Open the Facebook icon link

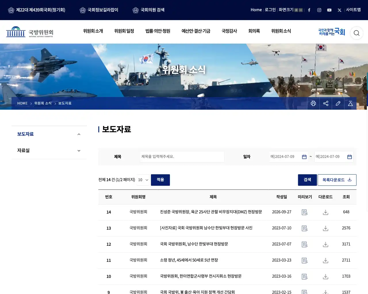309,10
